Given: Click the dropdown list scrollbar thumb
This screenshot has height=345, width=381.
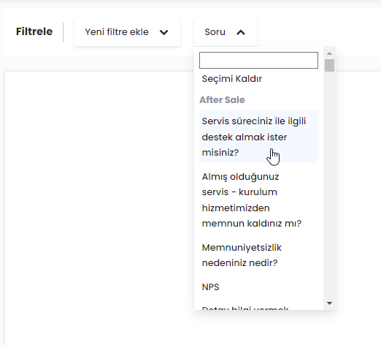Looking at the screenshot, I should click(329, 65).
